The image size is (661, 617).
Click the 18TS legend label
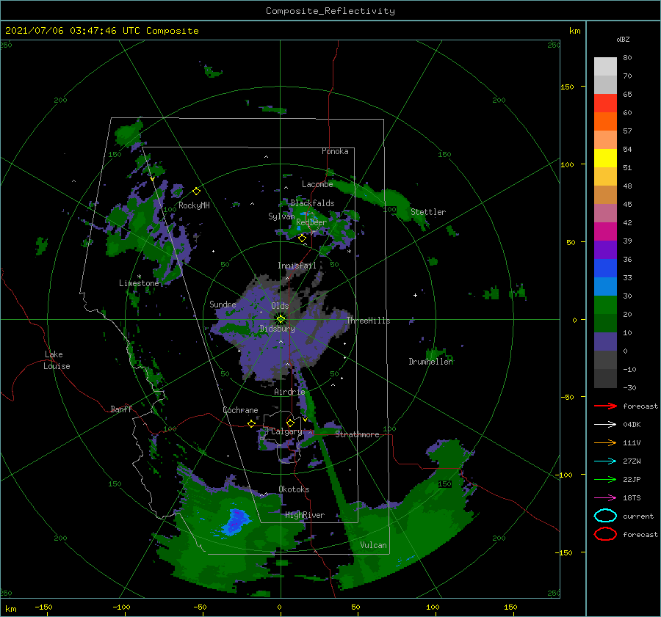pos(632,498)
